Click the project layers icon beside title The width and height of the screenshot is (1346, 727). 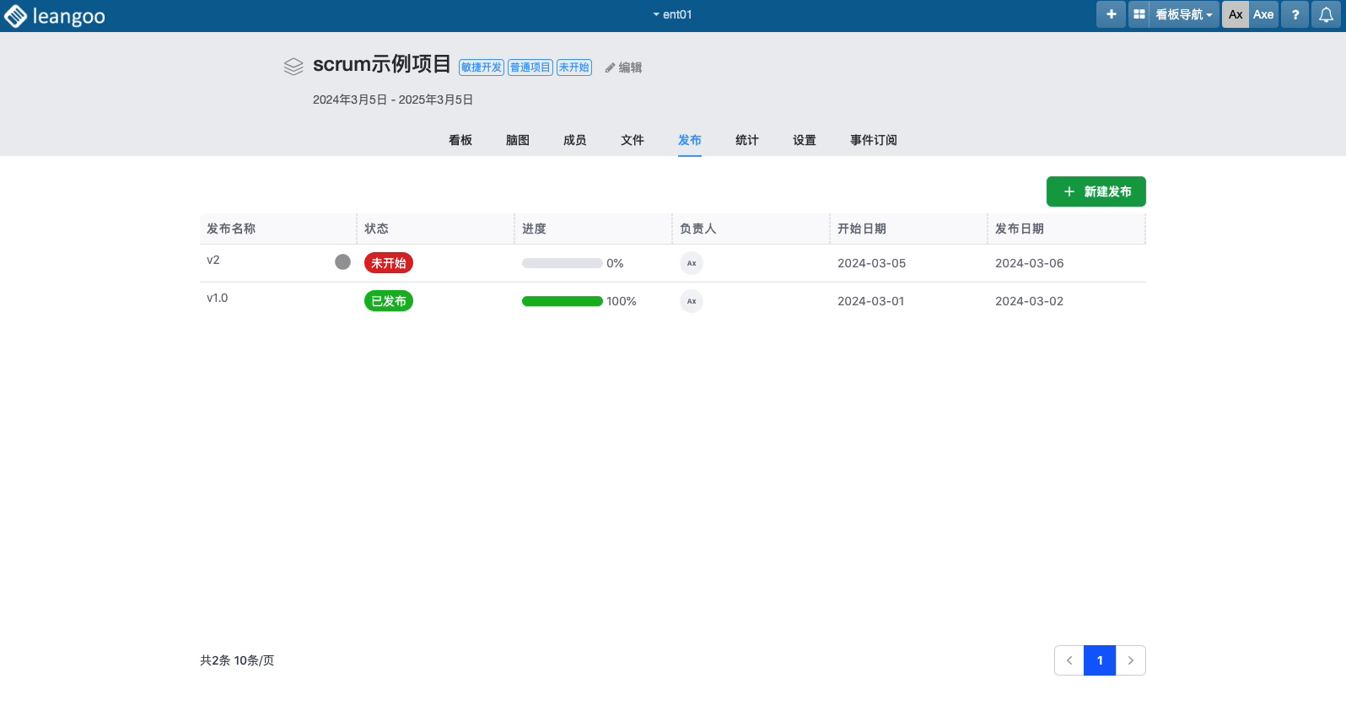tap(293, 67)
